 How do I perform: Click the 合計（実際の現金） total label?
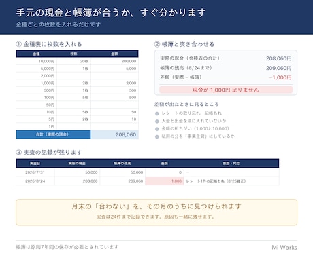tap(53, 134)
